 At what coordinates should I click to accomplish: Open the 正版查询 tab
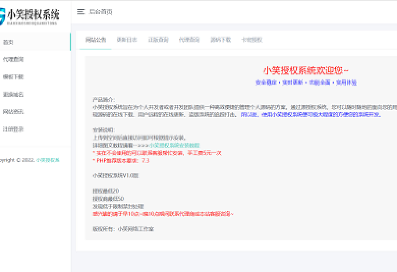158,40
